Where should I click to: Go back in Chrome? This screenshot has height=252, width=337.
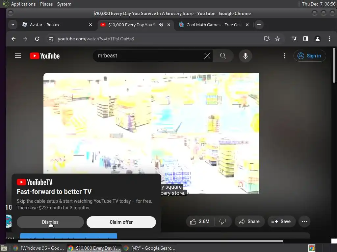tap(13, 39)
